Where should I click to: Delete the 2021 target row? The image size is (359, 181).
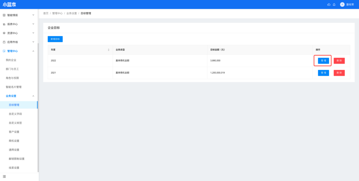[x=339, y=73]
